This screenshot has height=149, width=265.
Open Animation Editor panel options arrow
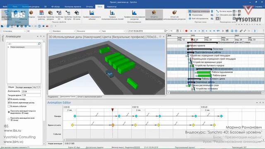click(x=257, y=103)
